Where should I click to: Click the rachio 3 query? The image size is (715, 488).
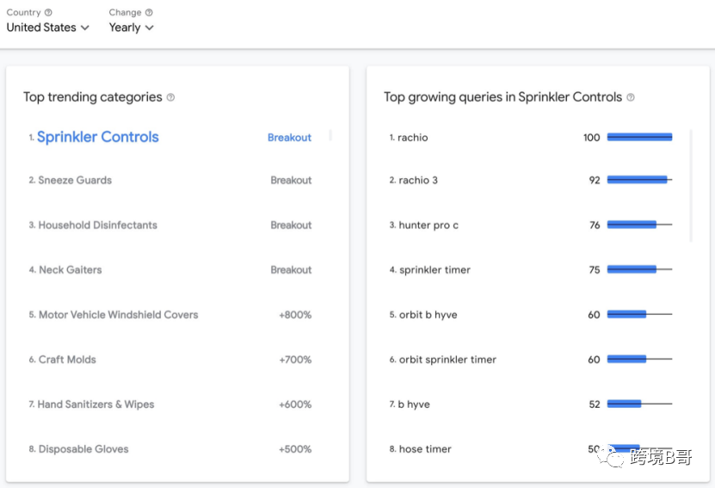pyautogui.click(x=418, y=181)
